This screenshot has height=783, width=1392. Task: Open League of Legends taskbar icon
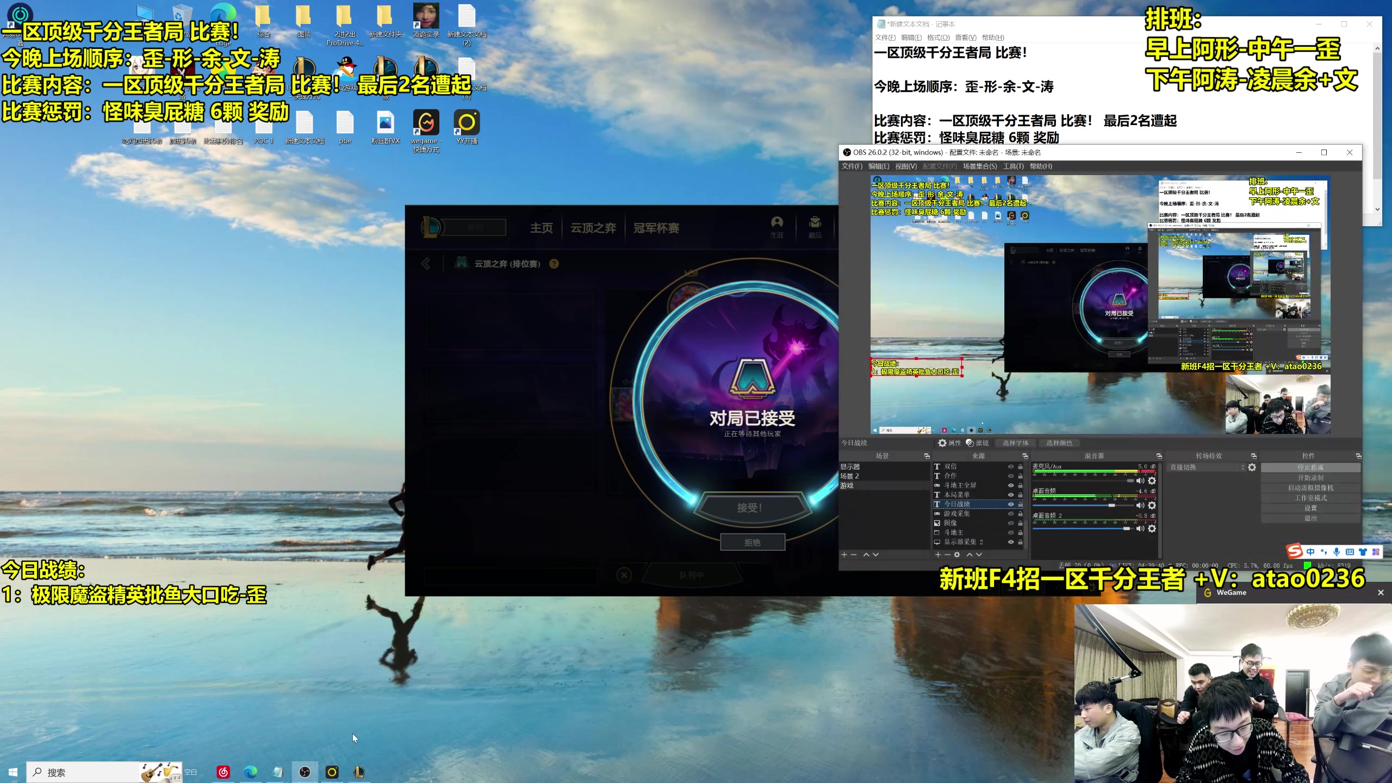359,772
